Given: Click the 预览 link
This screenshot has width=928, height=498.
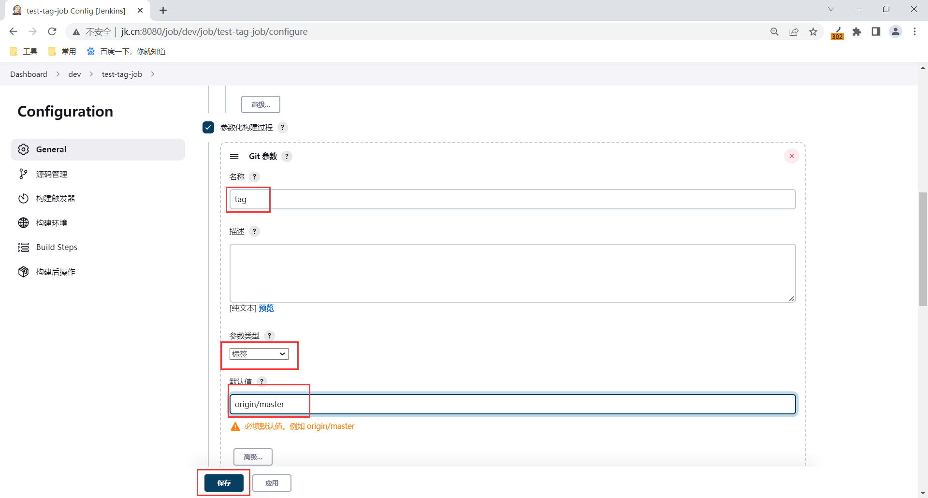Looking at the screenshot, I should 266,308.
